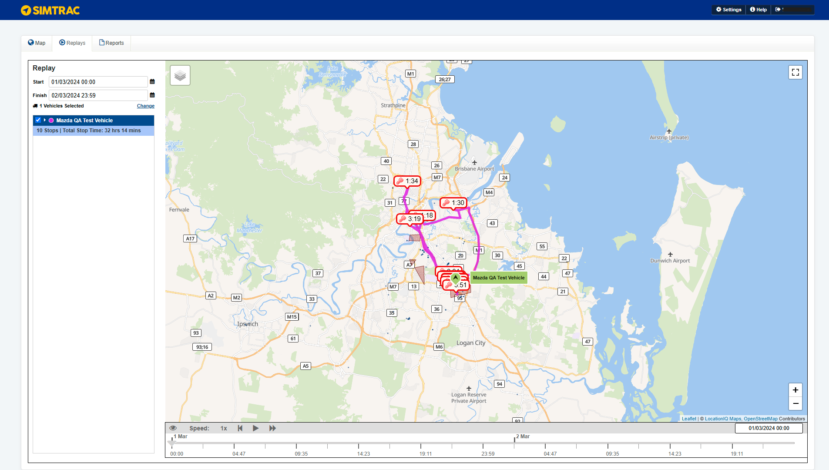Screen dimensions: 829x470
Task: Enter fullscreen map view
Action: 795,72
